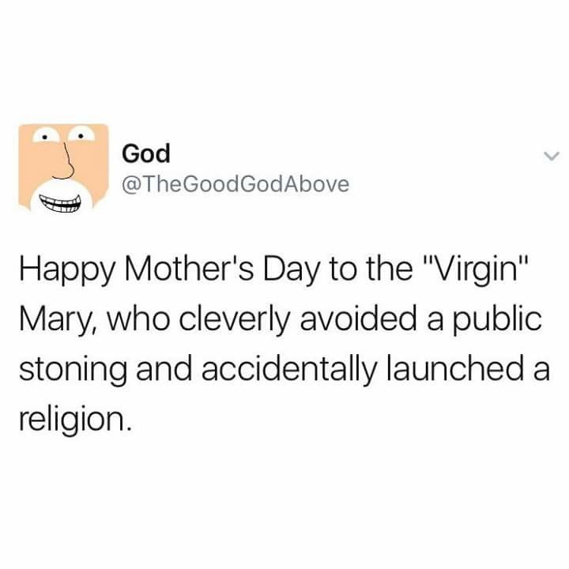Screen dimensions: 569x569
Task: Open the God display name profile
Action: point(146,153)
